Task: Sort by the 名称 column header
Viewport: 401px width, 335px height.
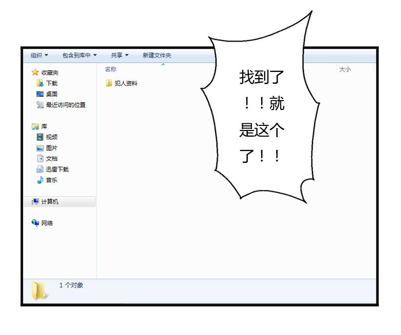Action: click(111, 69)
